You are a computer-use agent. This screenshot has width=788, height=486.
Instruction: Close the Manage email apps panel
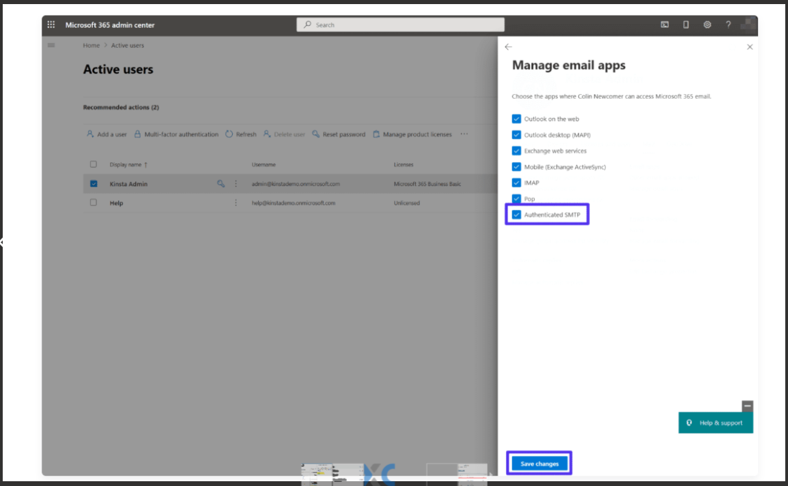coord(750,47)
